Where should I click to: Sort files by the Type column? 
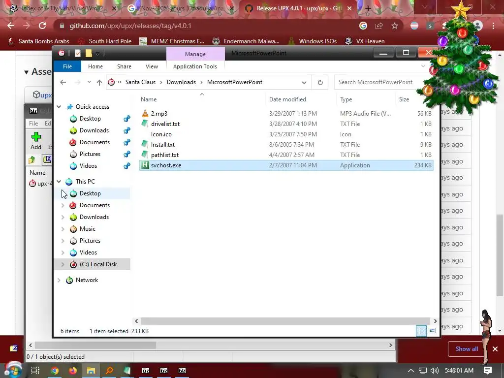346,99
